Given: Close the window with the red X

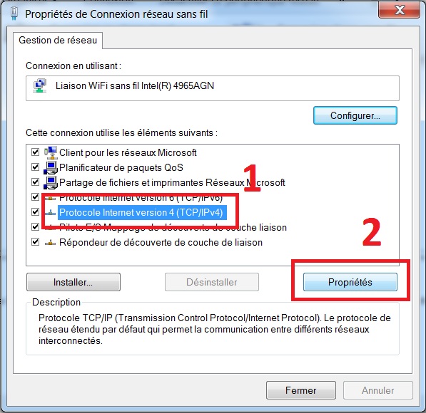Looking at the screenshot, I should tap(399, 10).
